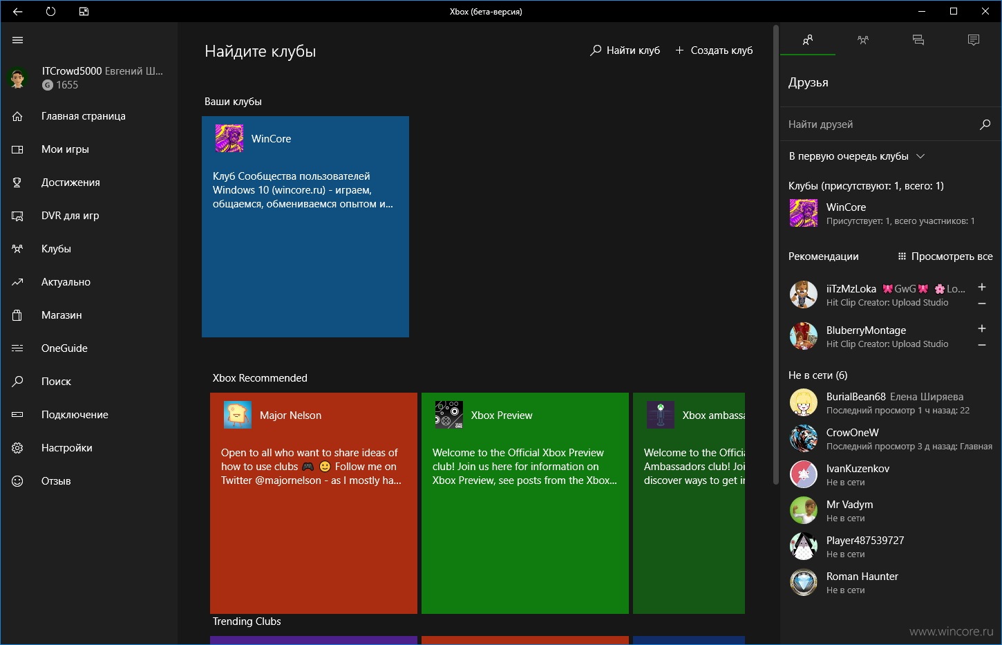Click the Создать клуб button
1002x645 pixels.
tap(714, 50)
